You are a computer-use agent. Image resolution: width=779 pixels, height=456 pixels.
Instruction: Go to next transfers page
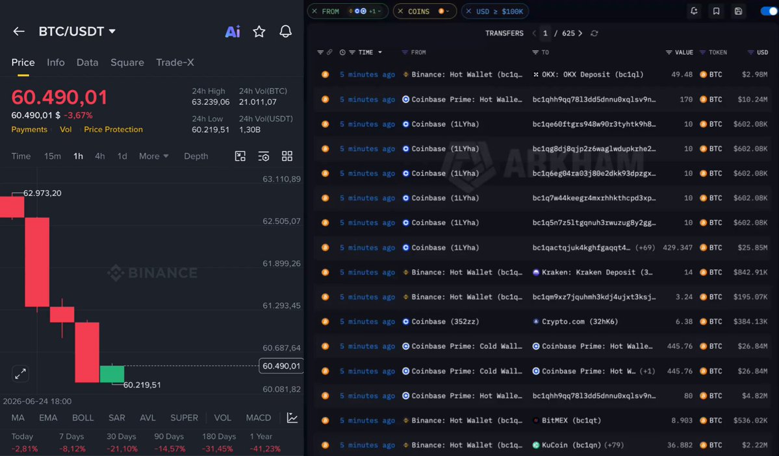pos(580,33)
